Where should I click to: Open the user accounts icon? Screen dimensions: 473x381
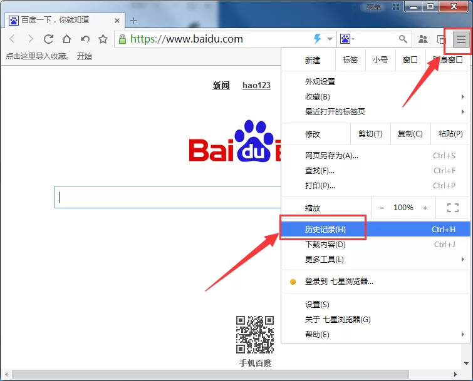(x=423, y=39)
